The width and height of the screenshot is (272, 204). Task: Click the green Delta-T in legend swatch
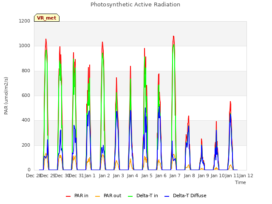pyautogui.click(x=130, y=196)
